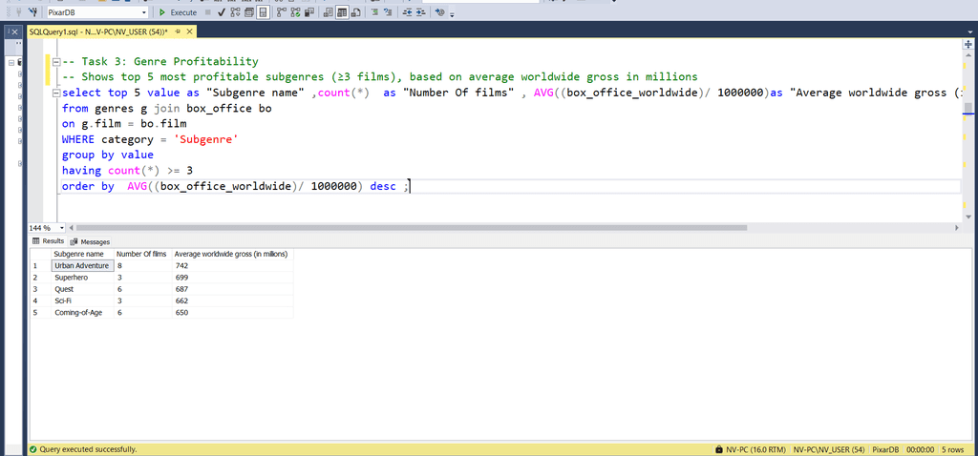
Task: Click the Comment out selected lines icon
Action: [x=375, y=12]
